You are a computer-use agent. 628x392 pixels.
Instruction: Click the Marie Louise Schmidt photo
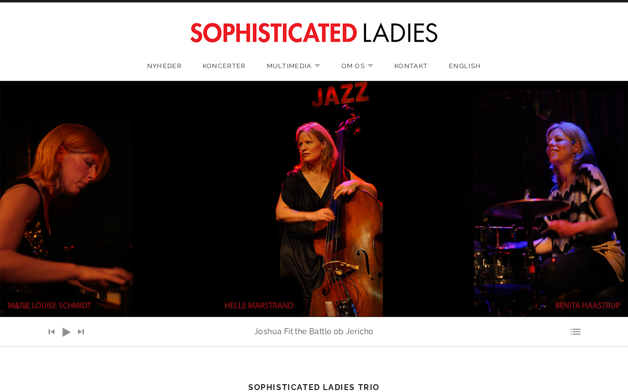tap(66, 206)
